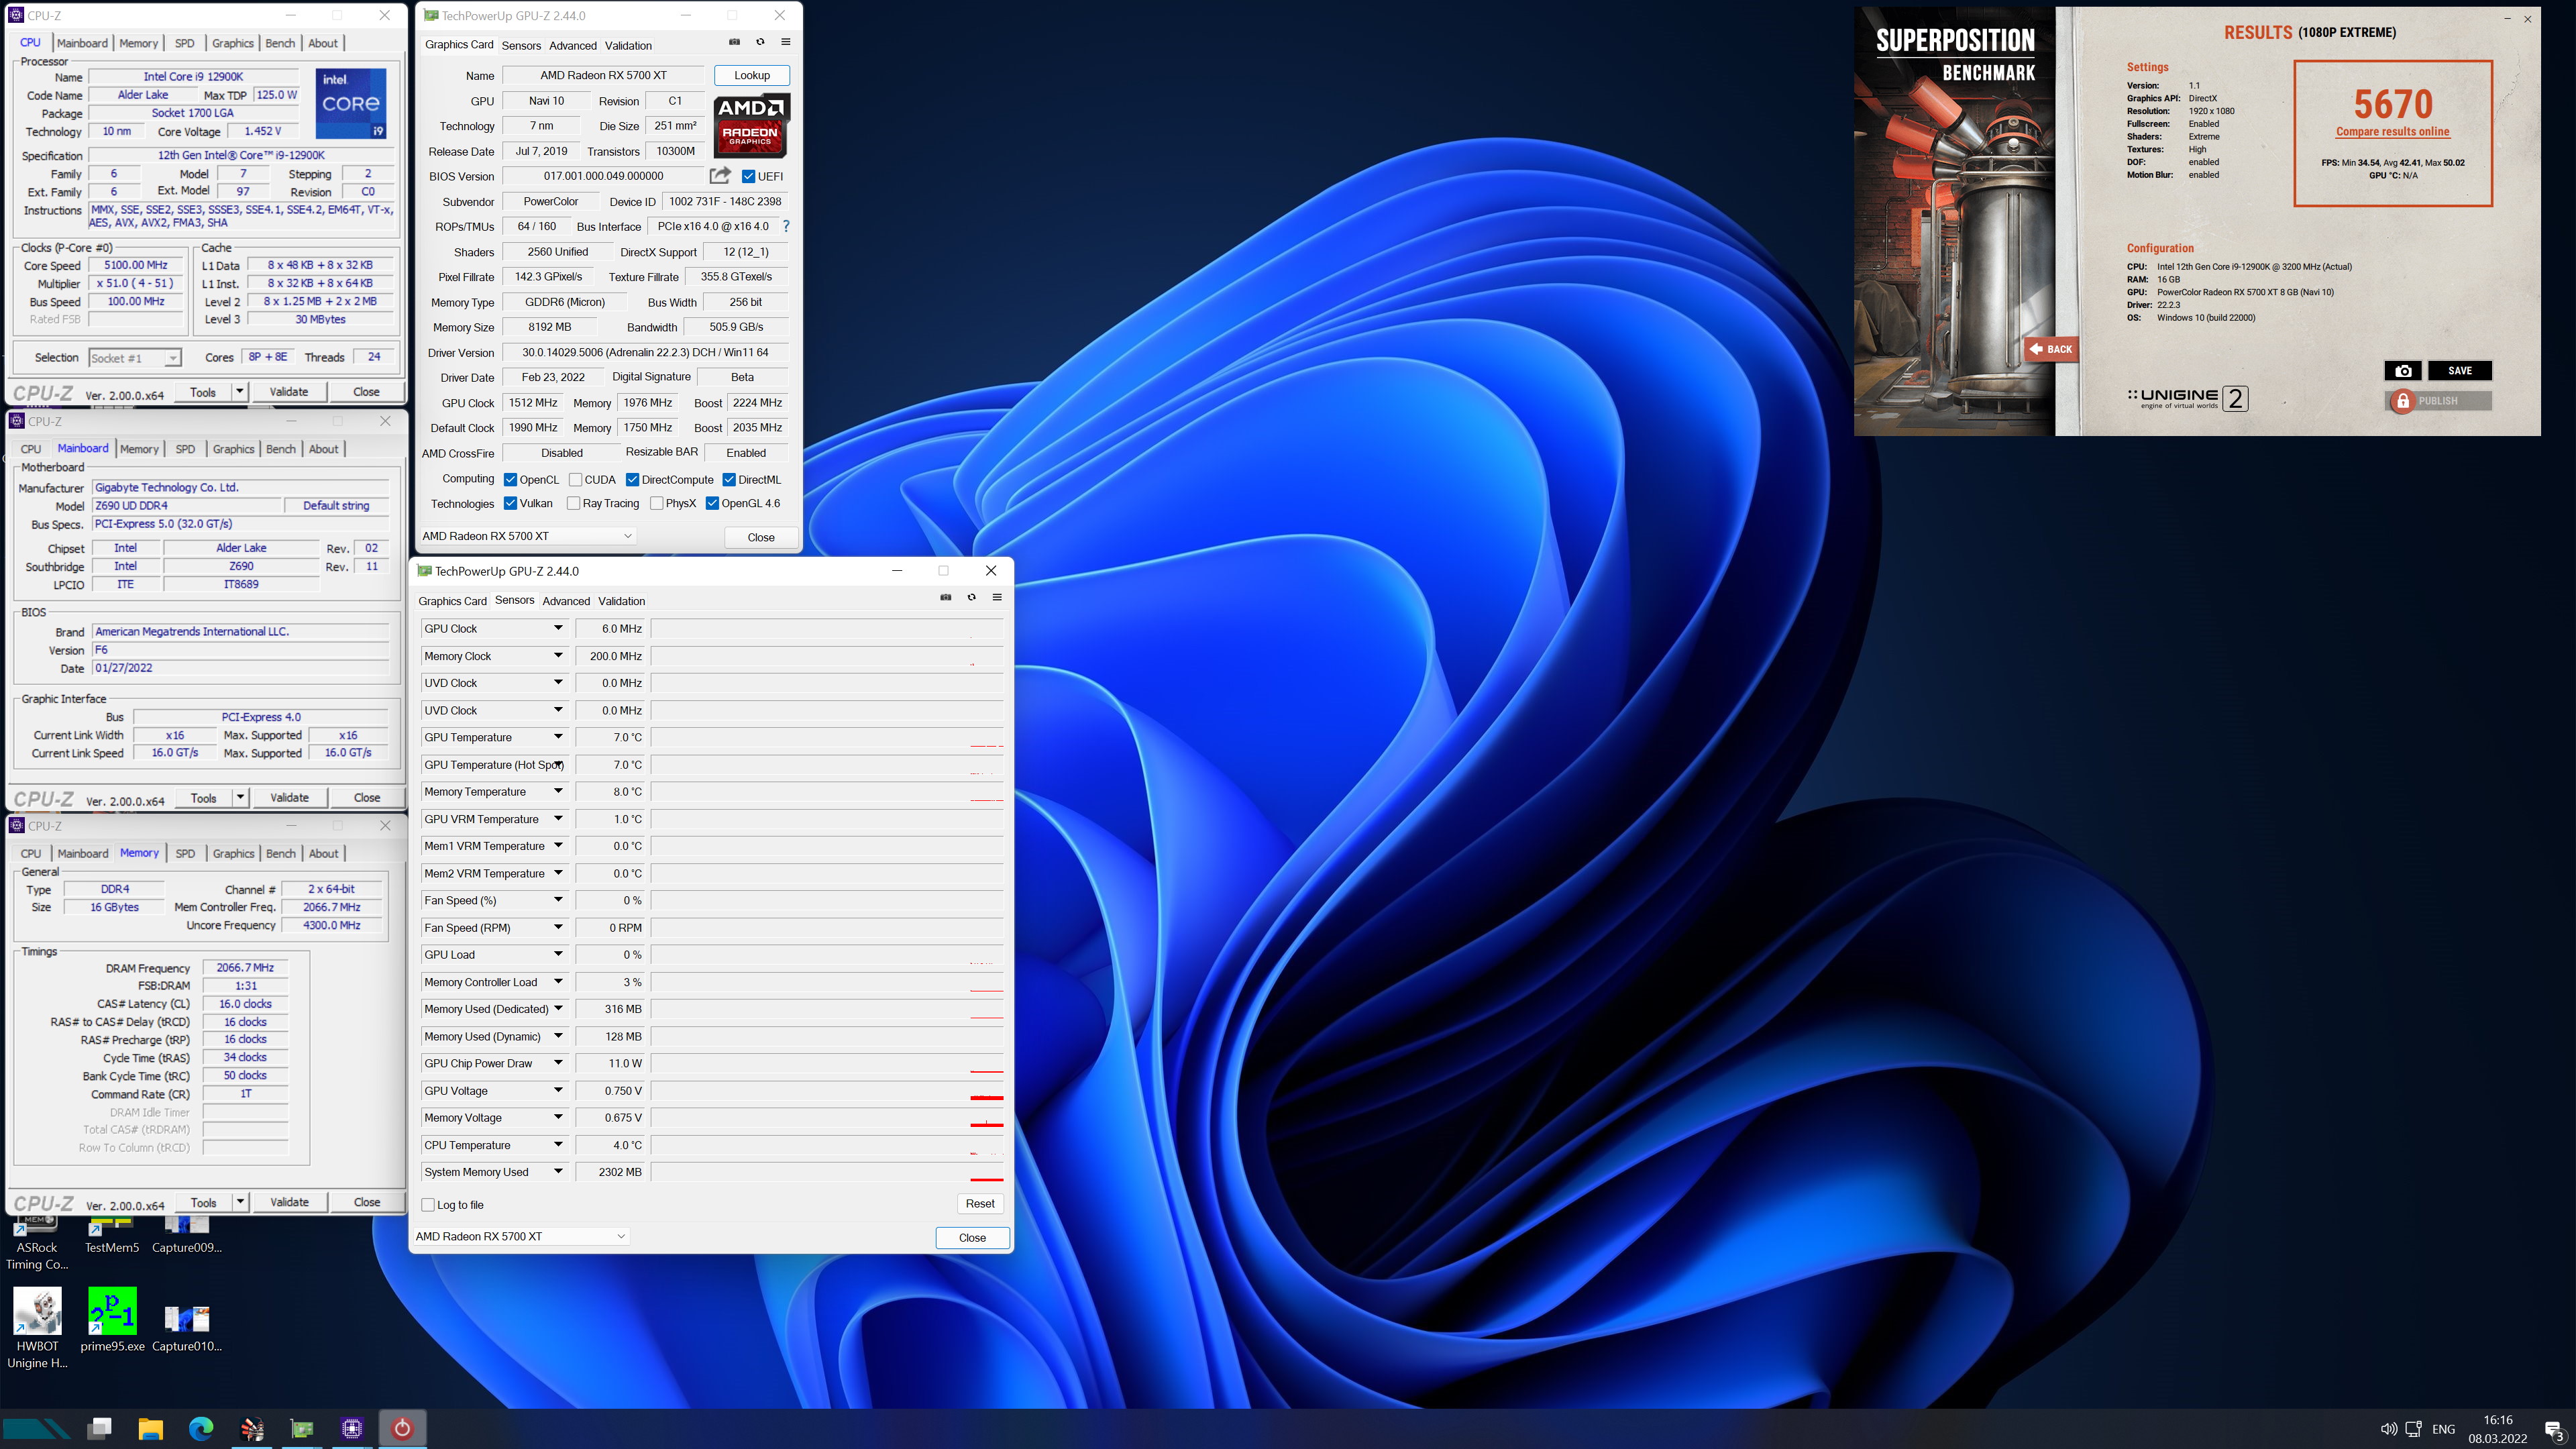Open Task View from the taskbar
The width and height of the screenshot is (2576, 1449).
click(x=100, y=1428)
